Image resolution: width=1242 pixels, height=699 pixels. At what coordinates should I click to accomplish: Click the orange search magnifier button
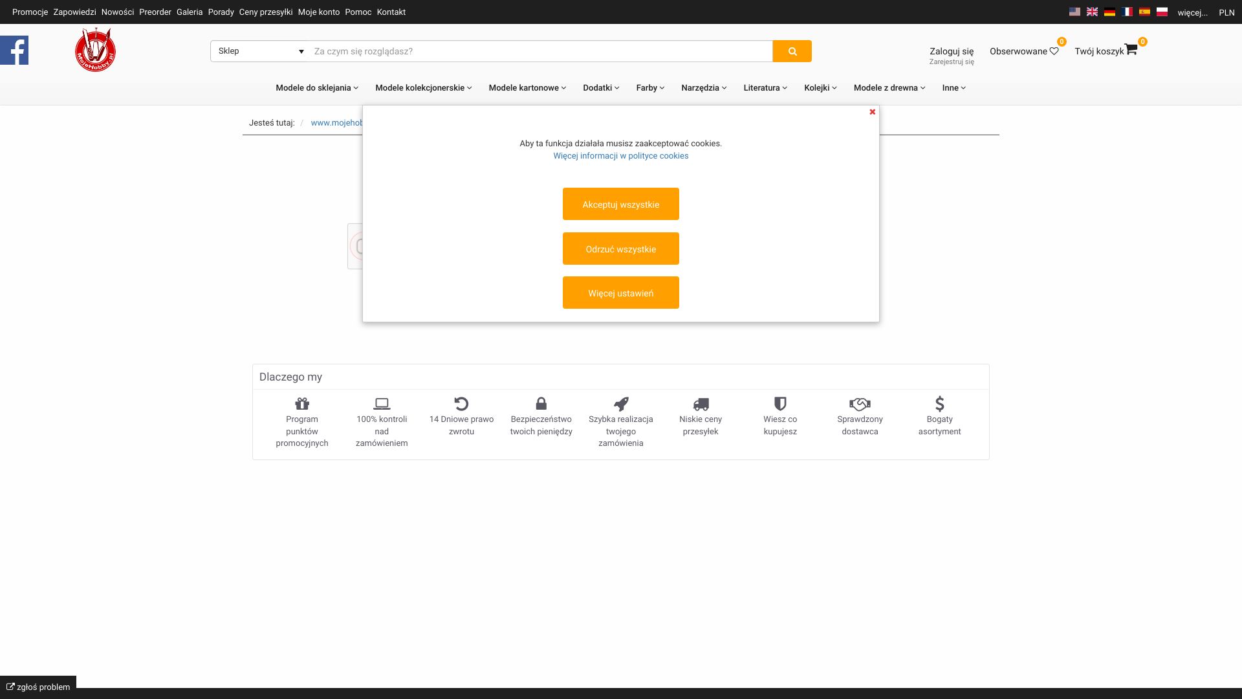coord(792,51)
